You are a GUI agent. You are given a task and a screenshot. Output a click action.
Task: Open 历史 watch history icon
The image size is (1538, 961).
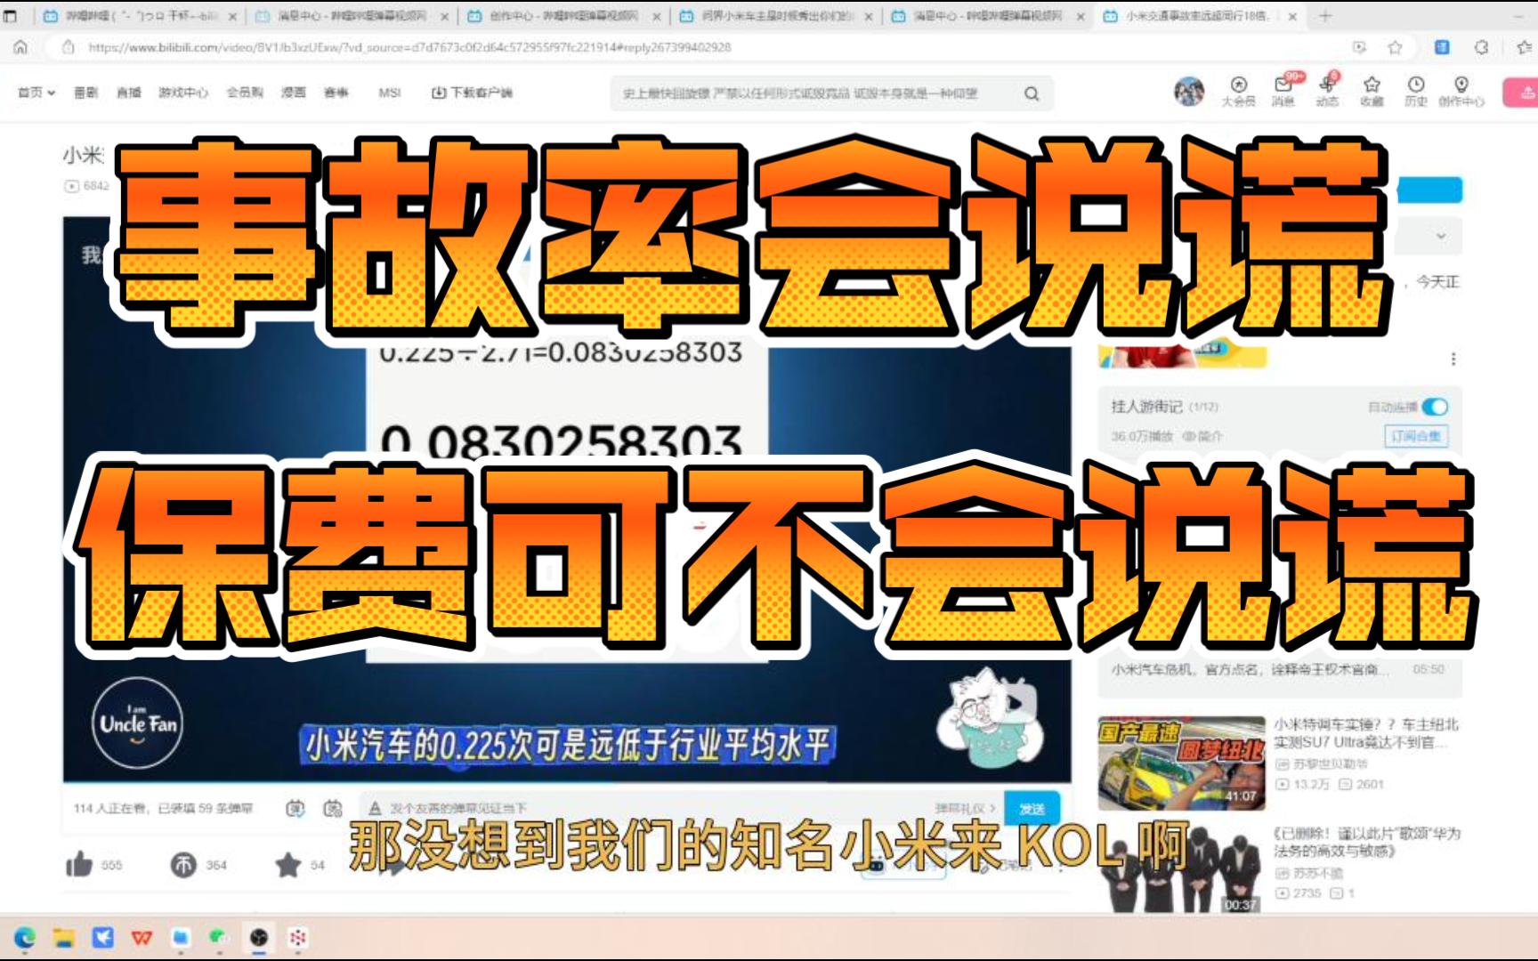pos(1416,92)
